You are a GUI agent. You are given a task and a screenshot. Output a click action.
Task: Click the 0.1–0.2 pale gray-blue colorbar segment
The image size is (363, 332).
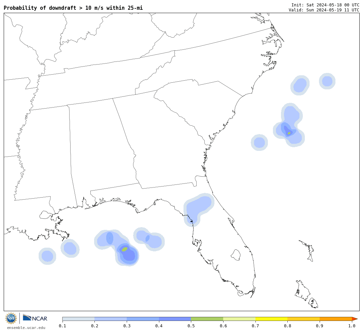point(78,319)
